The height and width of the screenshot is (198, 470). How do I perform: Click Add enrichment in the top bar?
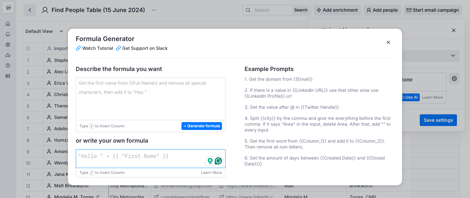point(337,10)
